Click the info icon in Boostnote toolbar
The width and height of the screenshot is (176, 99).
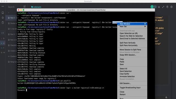click(171, 7)
